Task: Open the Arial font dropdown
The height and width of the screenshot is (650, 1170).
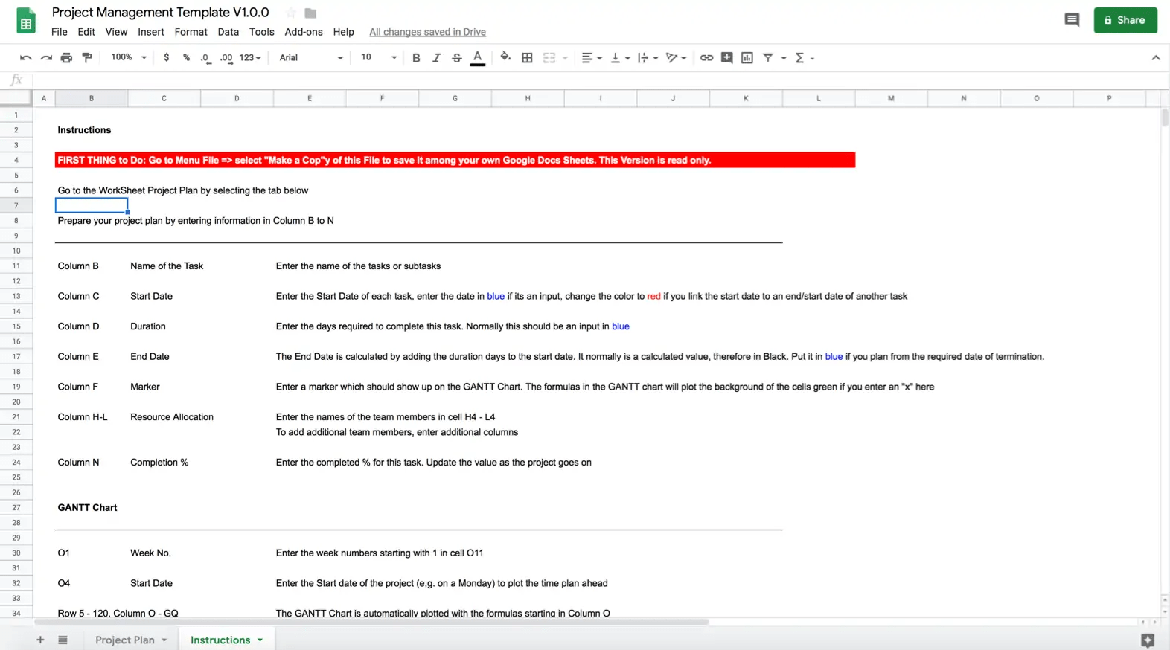Action: [310, 58]
